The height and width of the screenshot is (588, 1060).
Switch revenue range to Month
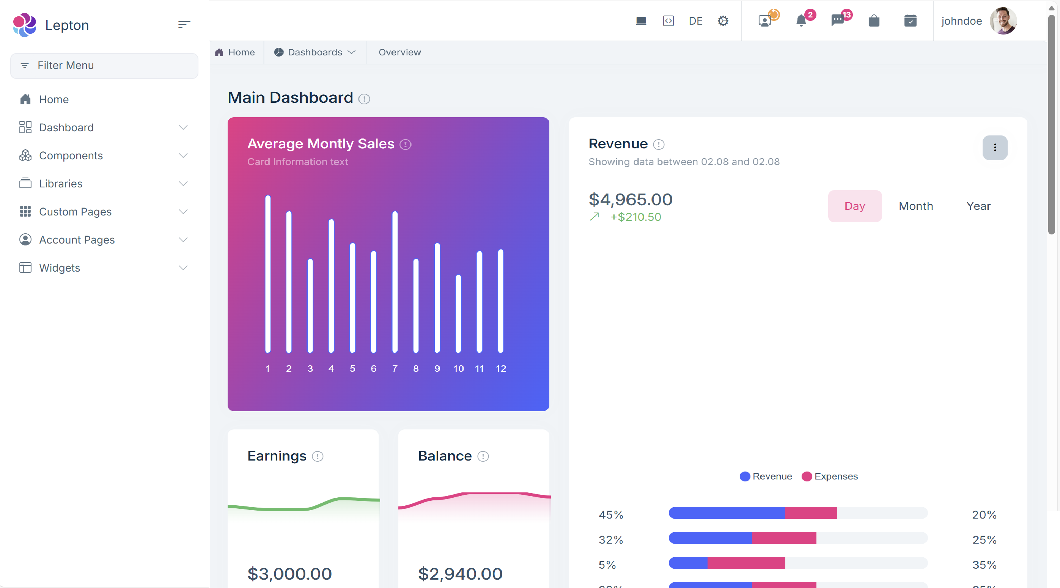[x=915, y=206]
